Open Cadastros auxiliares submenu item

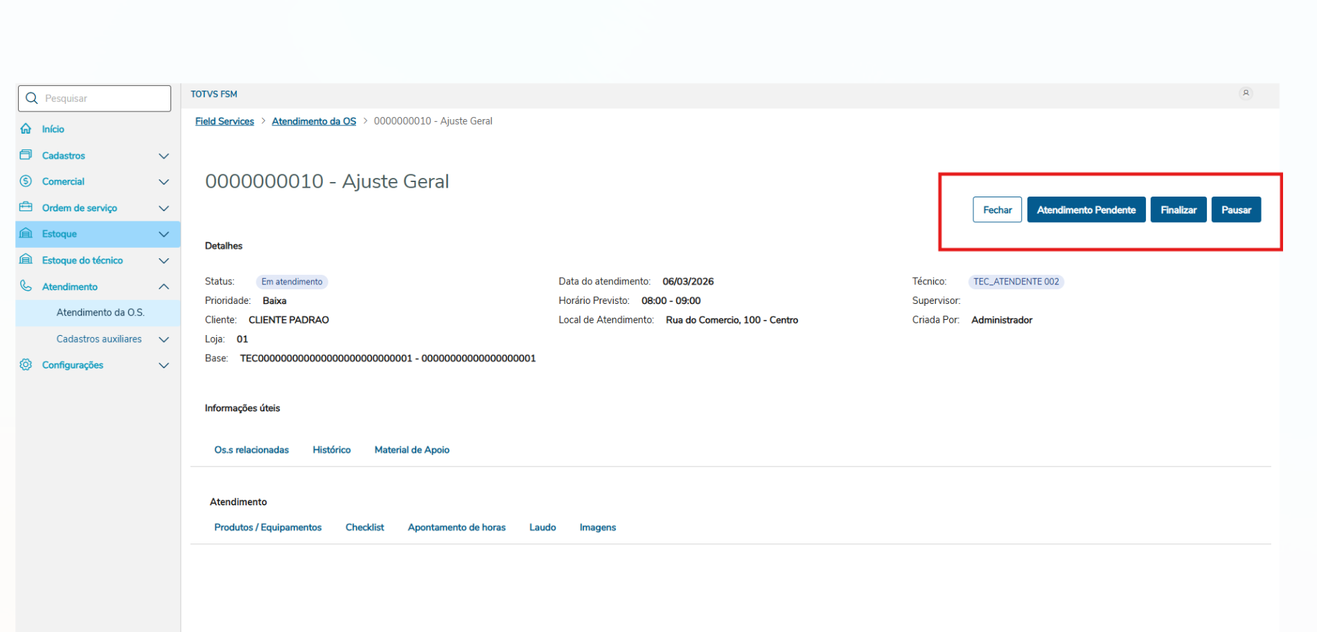click(x=99, y=339)
